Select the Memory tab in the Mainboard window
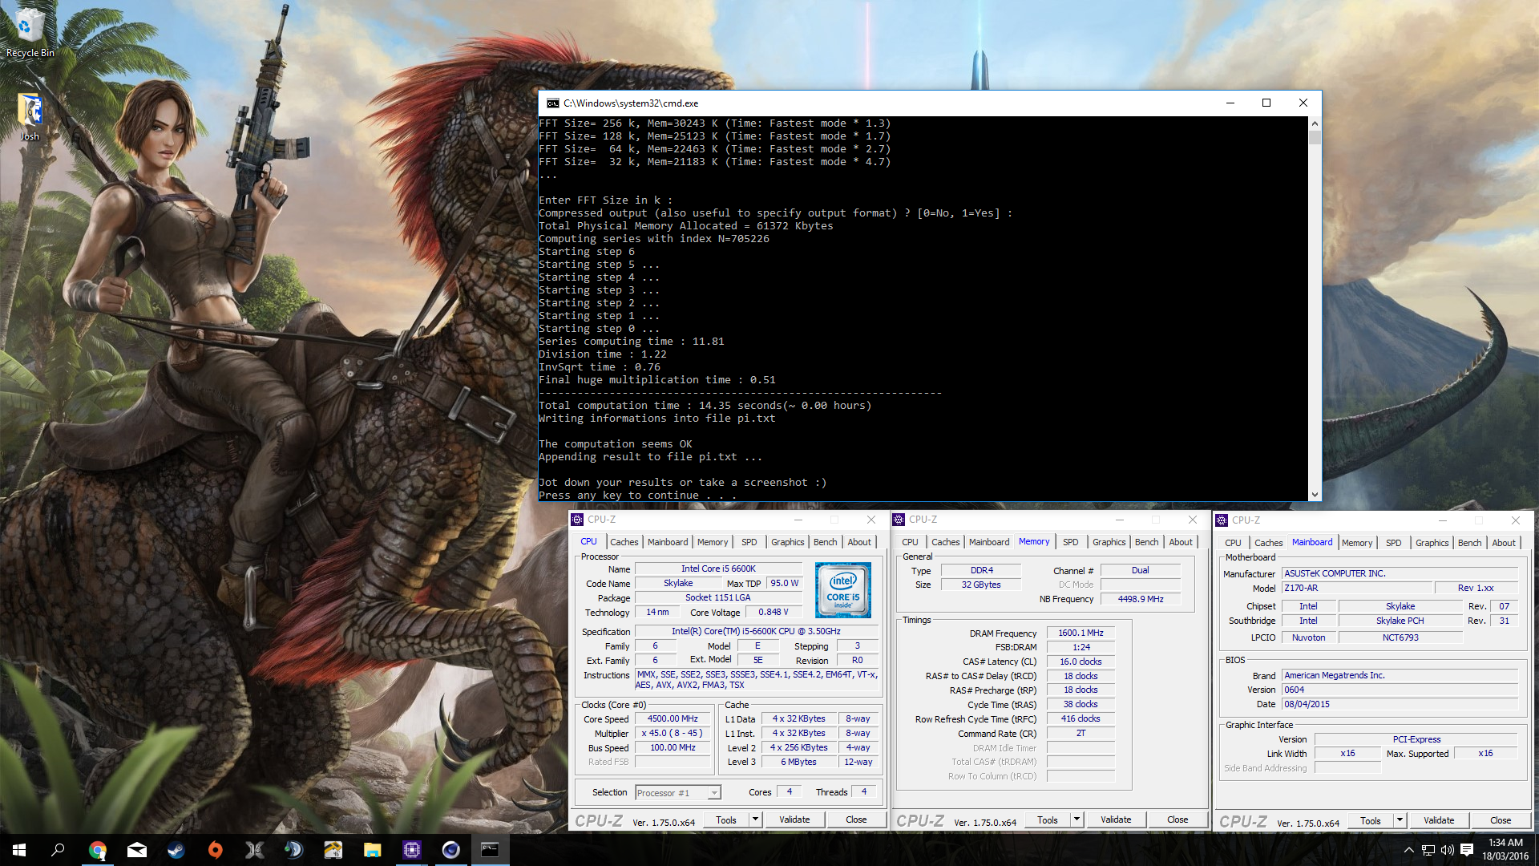This screenshot has height=866, width=1539. pos(1357,543)
